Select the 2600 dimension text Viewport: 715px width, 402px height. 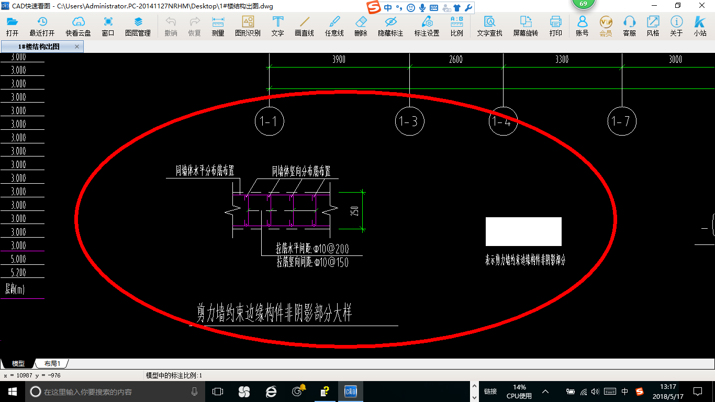[456, 60]
